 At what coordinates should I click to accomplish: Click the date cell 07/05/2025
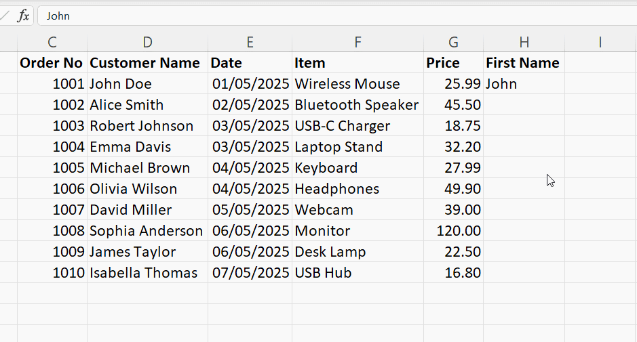point(250,273)
